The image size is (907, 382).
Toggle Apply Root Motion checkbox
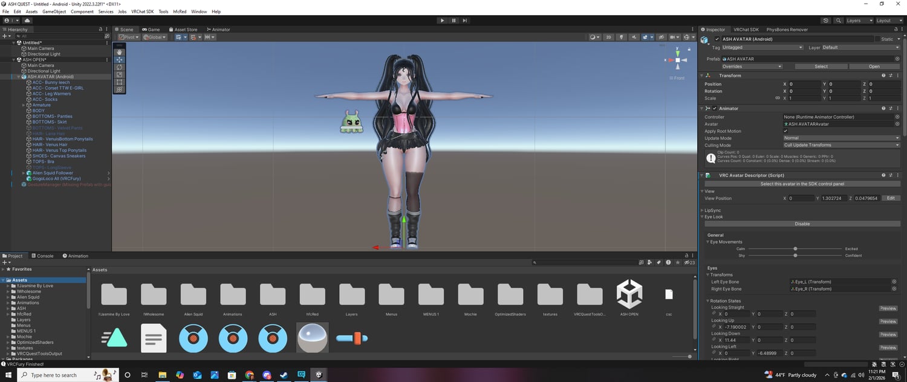click(x=785, y=131)
